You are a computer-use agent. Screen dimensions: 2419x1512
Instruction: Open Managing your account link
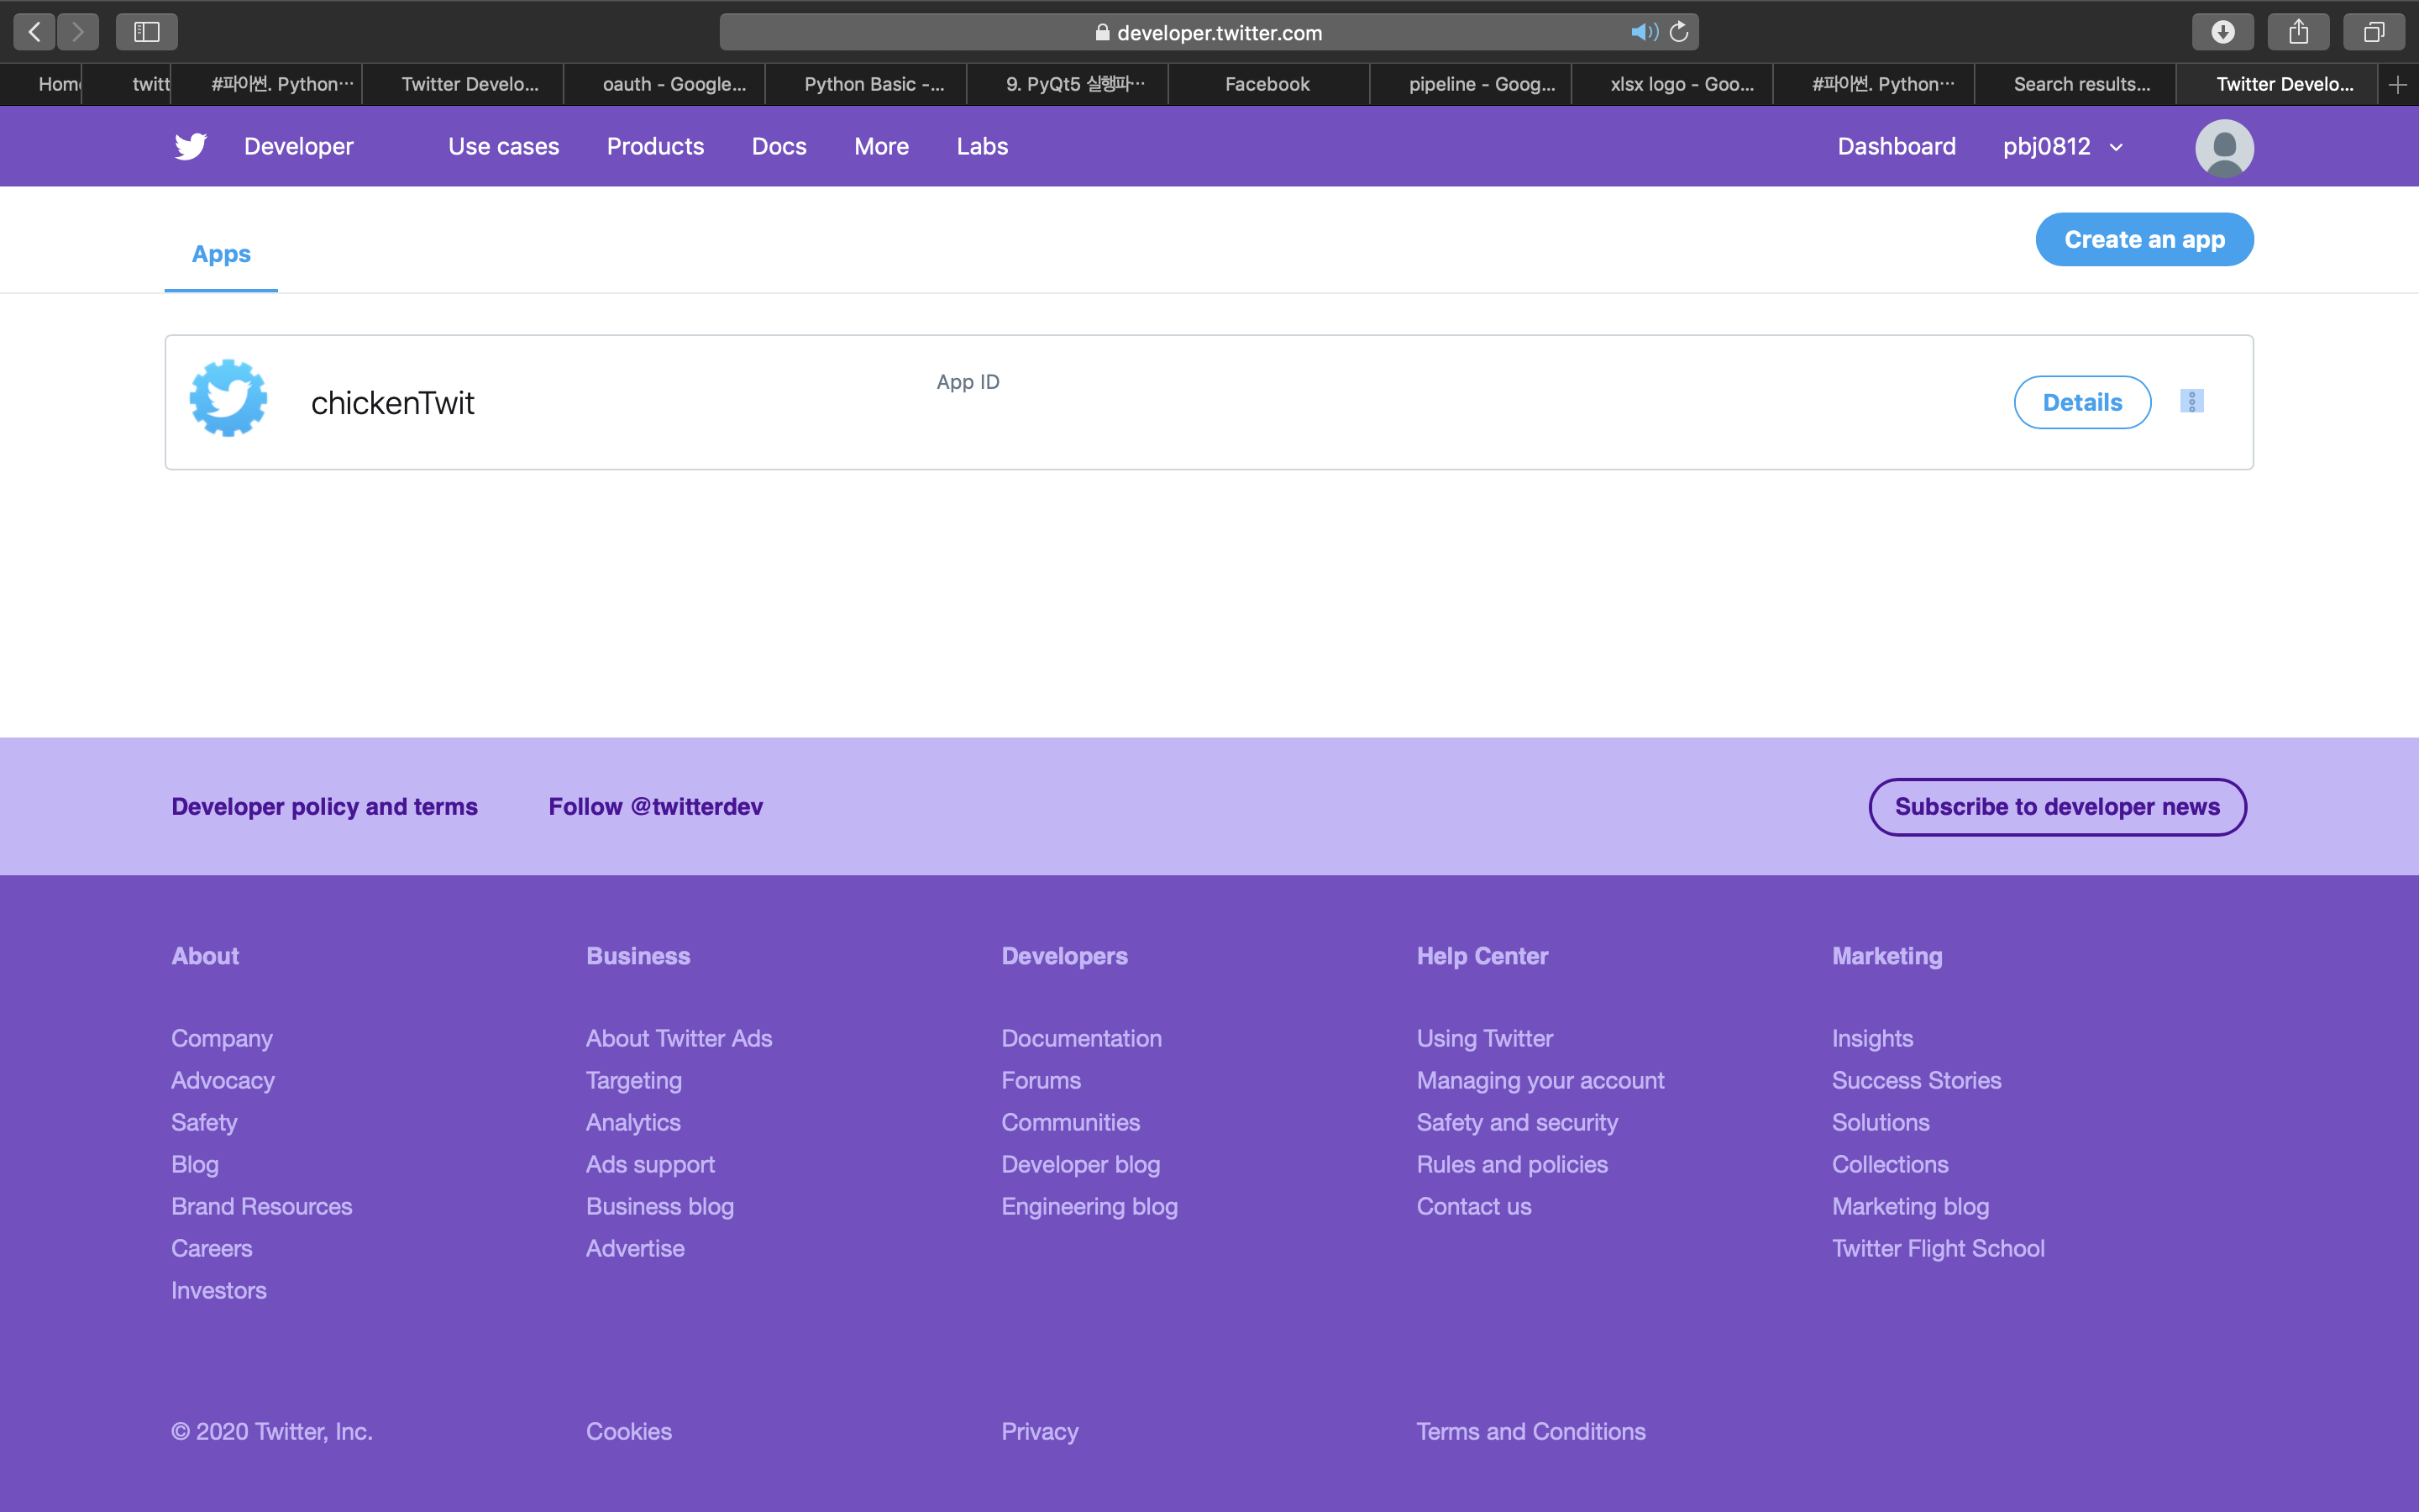[1540, 1080]
